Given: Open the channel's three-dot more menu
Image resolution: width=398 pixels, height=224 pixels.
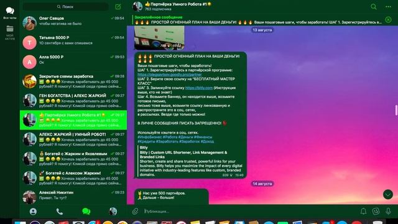Looking at the screenshot, I should (x=388, y=7).
